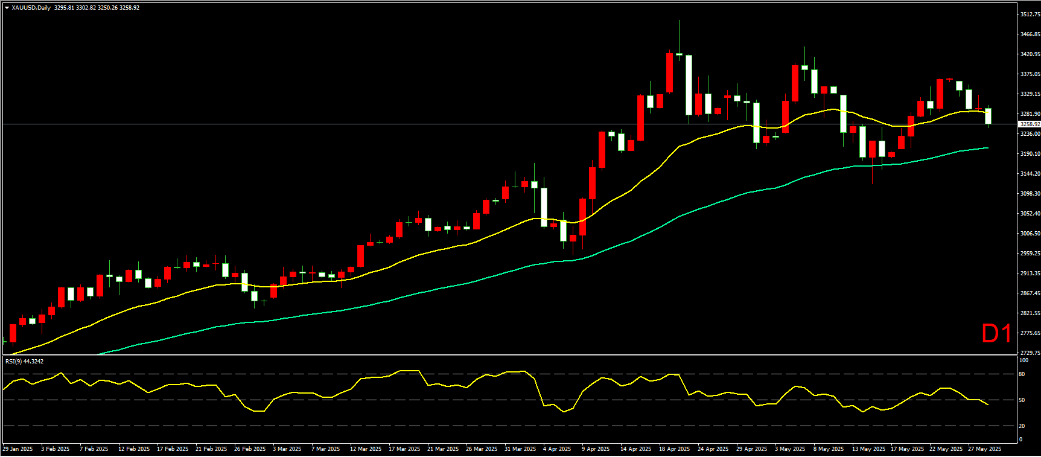Screen dimensions: 1041x457
Task: Click the 3281.90 price axis label
Action: 1030,114
